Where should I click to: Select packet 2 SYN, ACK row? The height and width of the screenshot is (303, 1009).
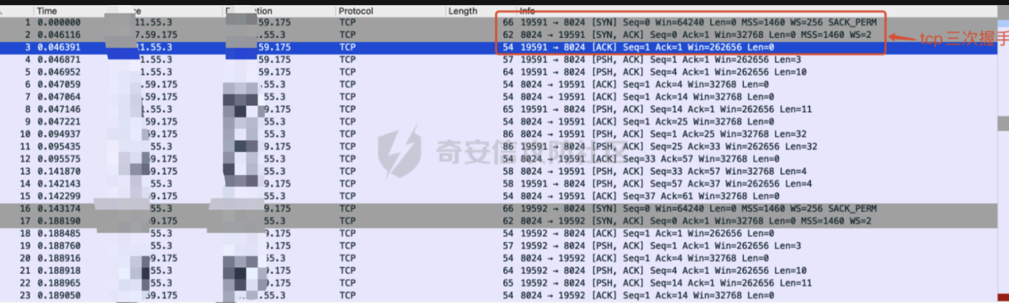(x=635, y=35)
